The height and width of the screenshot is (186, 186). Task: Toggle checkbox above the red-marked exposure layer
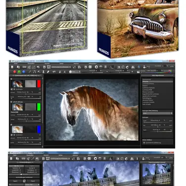(11, 79)
